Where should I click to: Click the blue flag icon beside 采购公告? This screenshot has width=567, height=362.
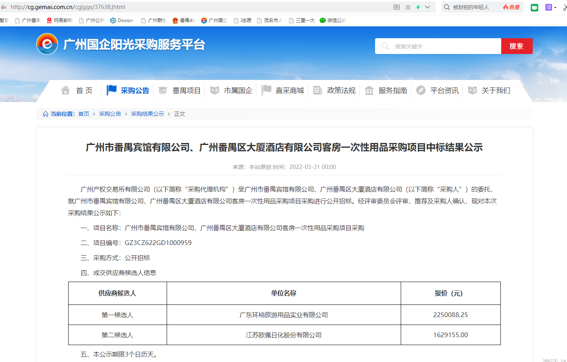coord(112,90)
